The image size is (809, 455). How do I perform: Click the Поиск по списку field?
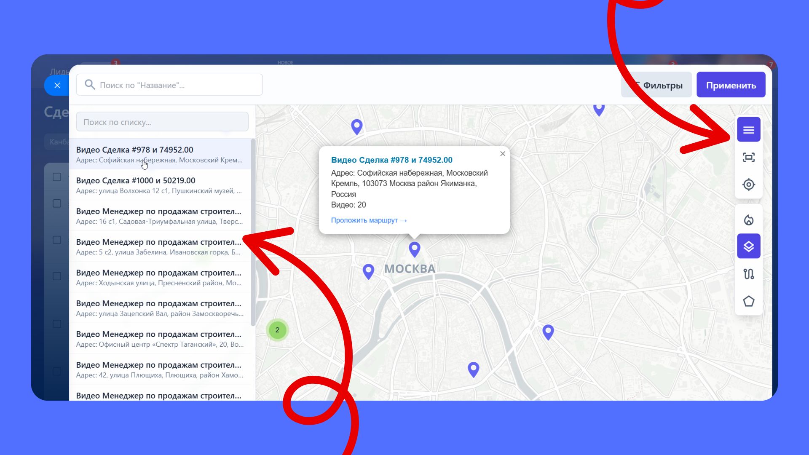pyautogui.click(x=162, y=122)
